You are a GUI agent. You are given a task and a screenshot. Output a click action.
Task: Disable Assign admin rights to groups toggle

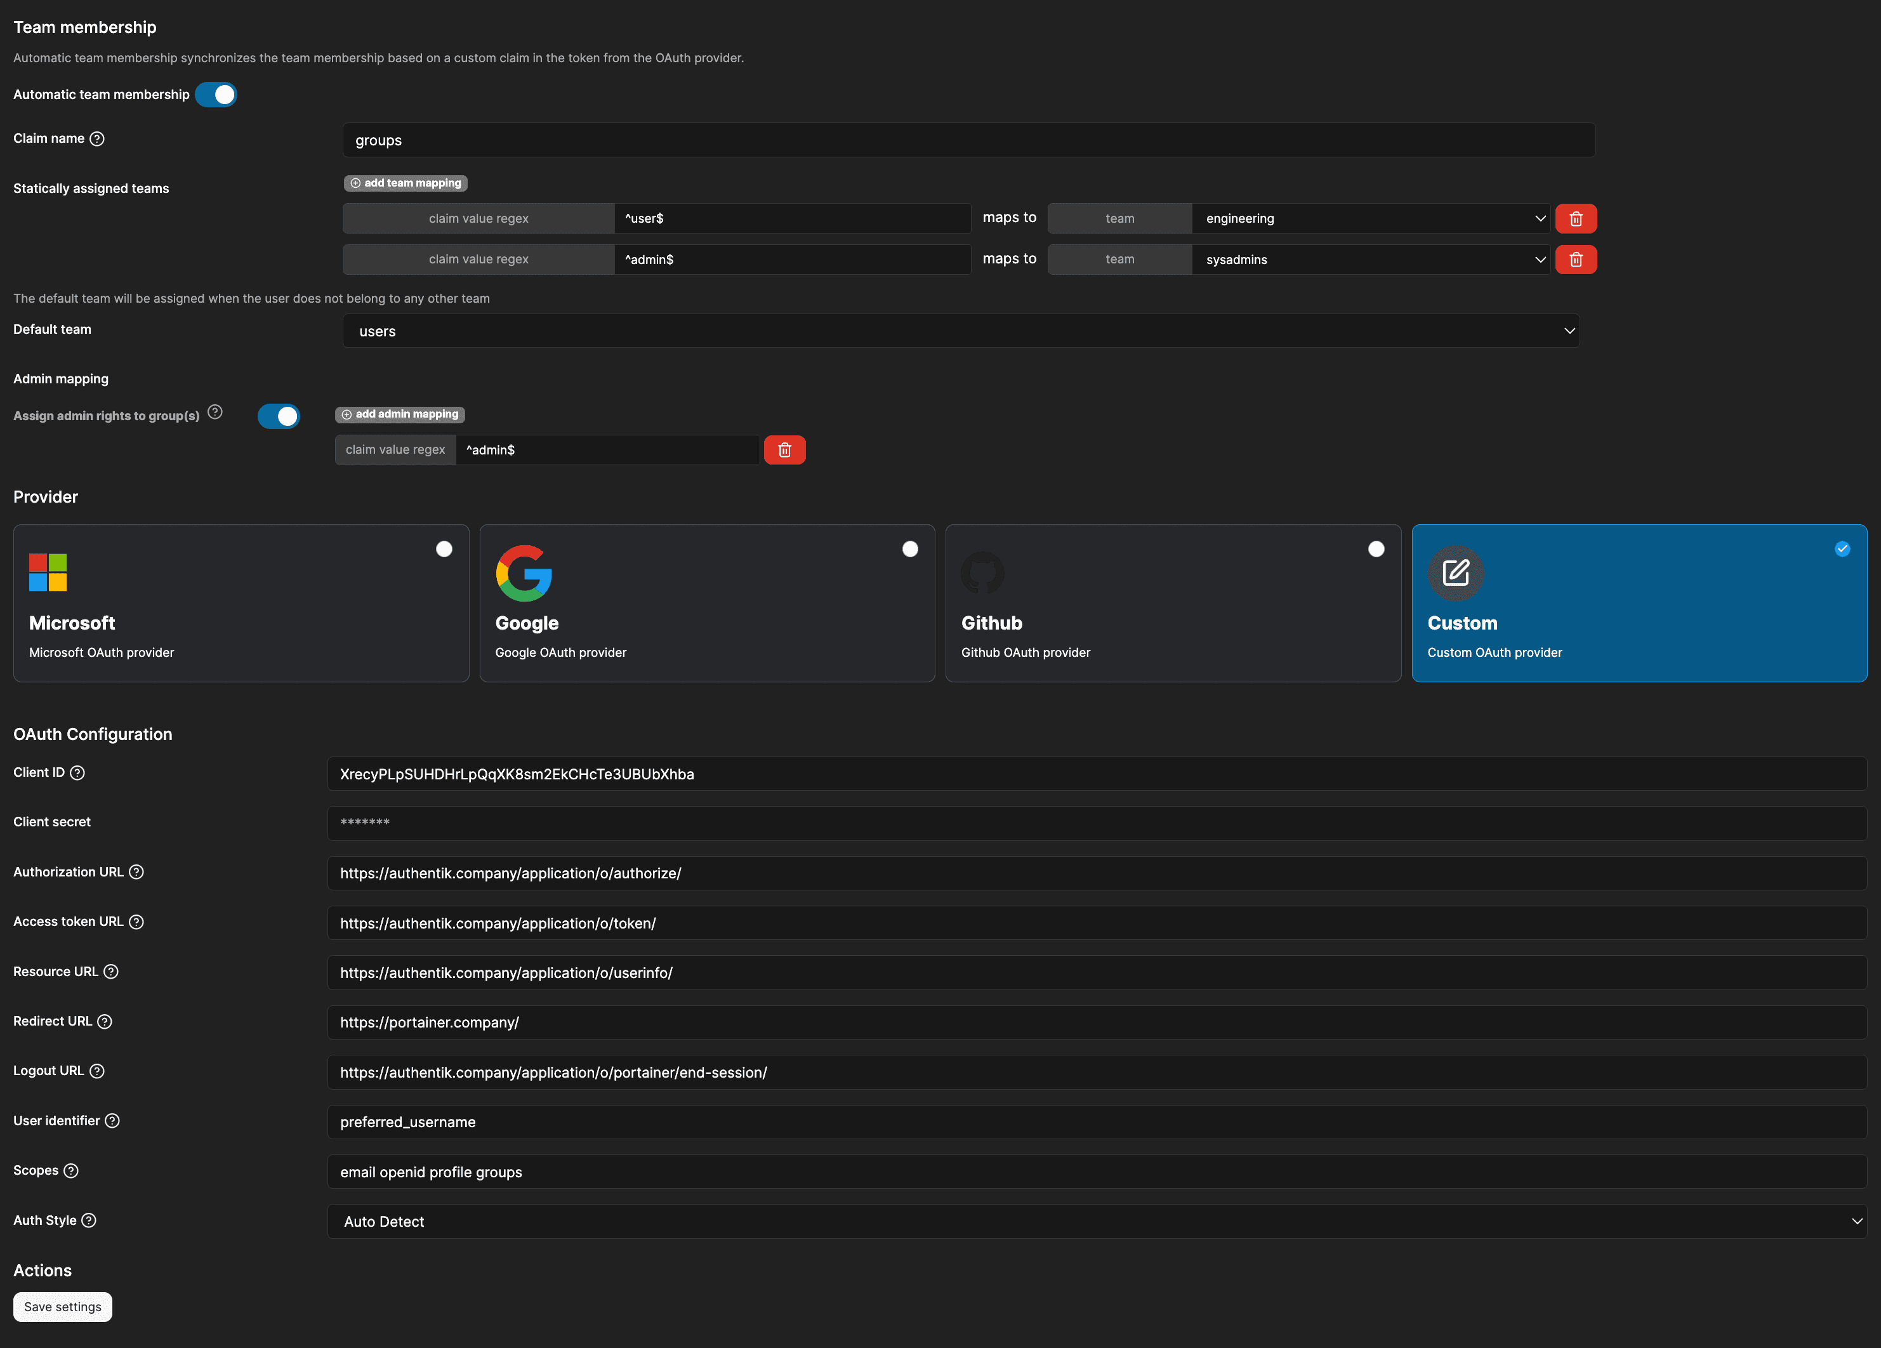pyautogui.click(x=279, y=416)
